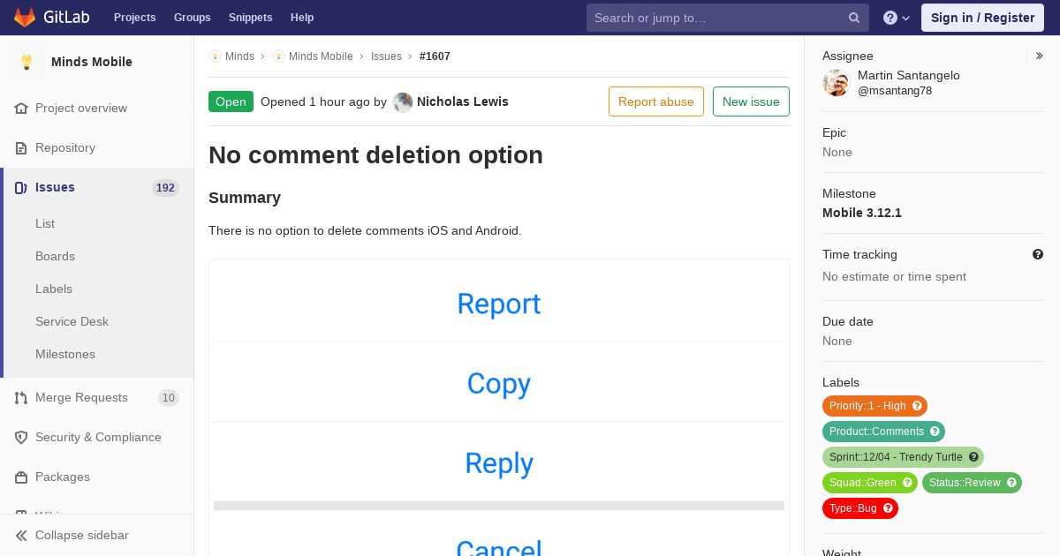Click Time tracking help icon
This screenshot has height=556, width=1060.
tap(1038, 254)
